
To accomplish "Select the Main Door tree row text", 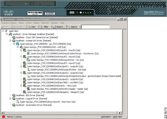I will pos(48,102).
